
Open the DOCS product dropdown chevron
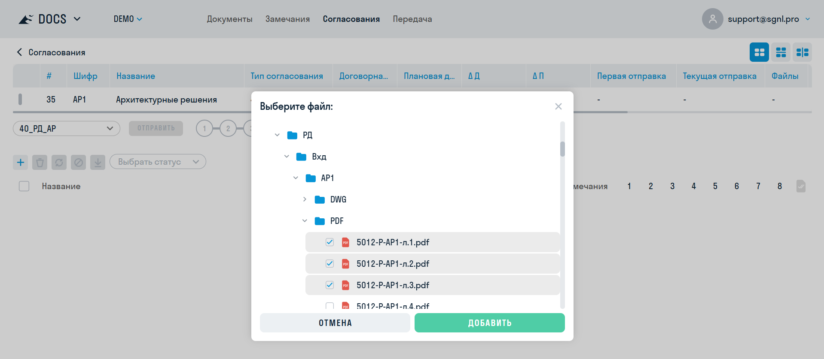[x=77, y=19]
